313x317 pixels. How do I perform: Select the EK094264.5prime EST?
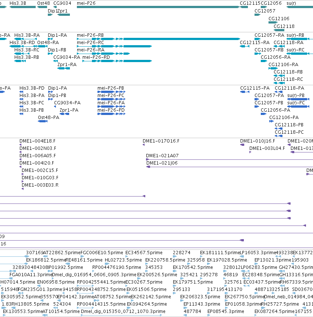(128, 308)
